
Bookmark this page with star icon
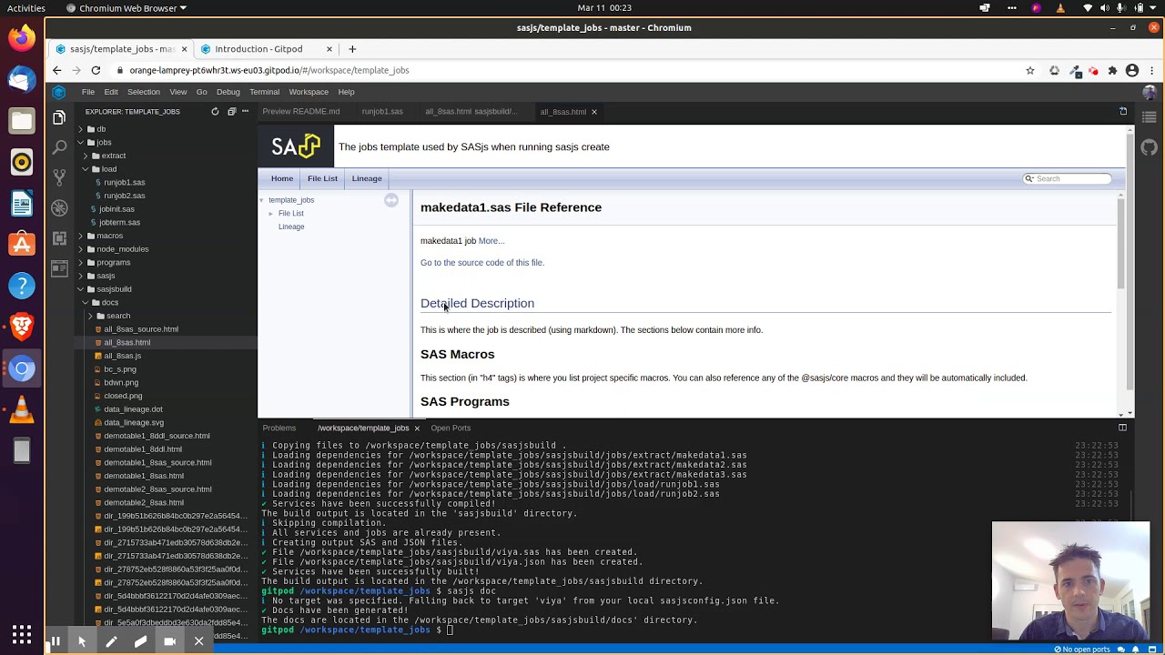(1030, 70)
